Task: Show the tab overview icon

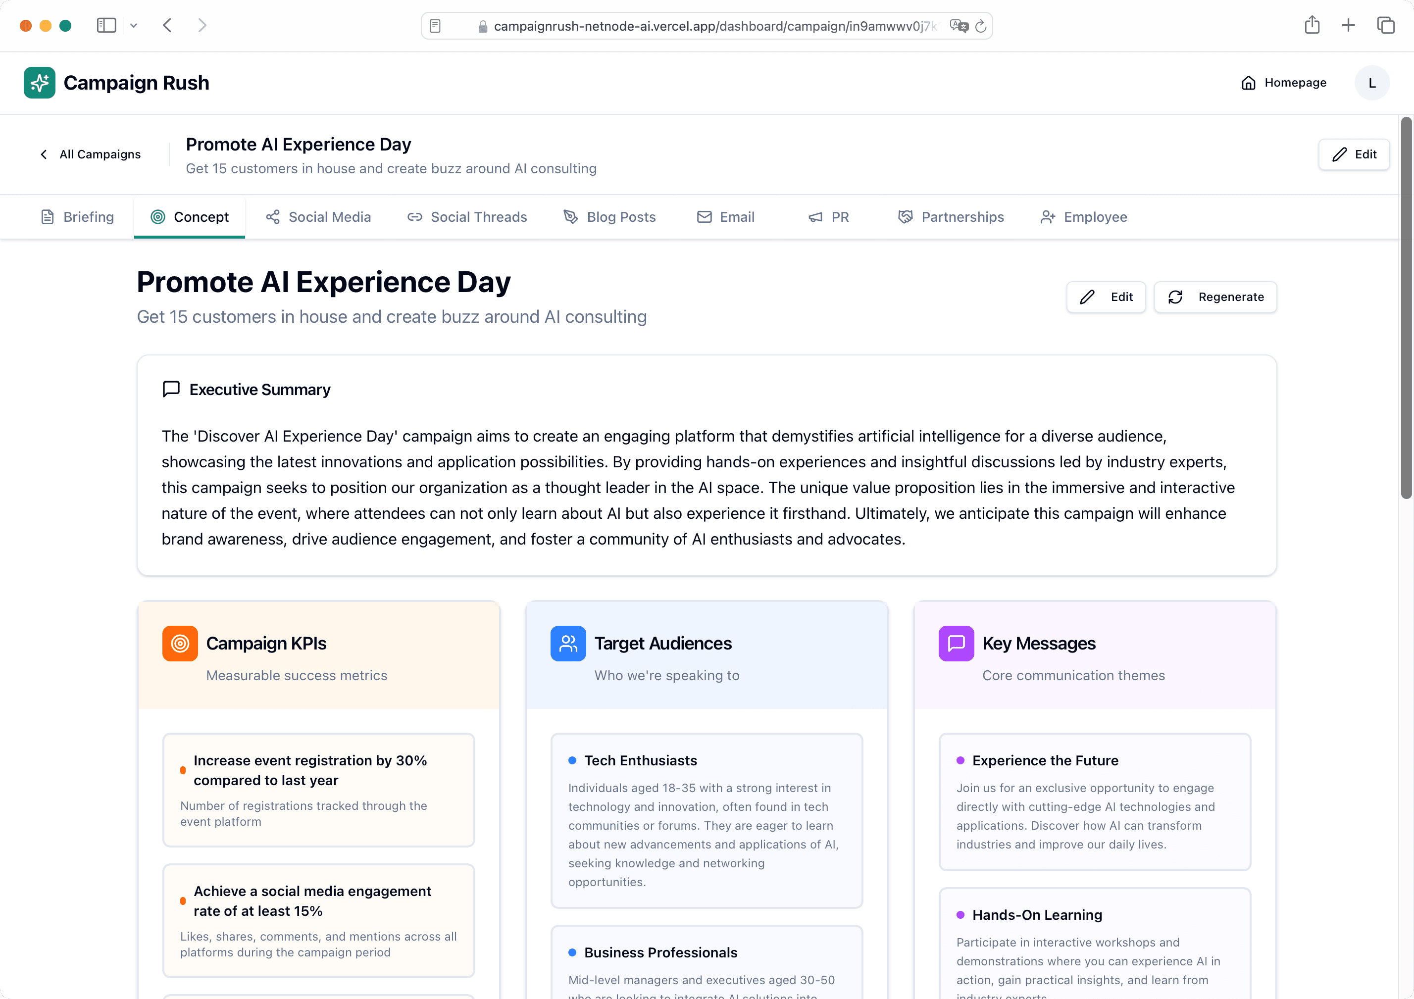Action: click(1386, 25)
